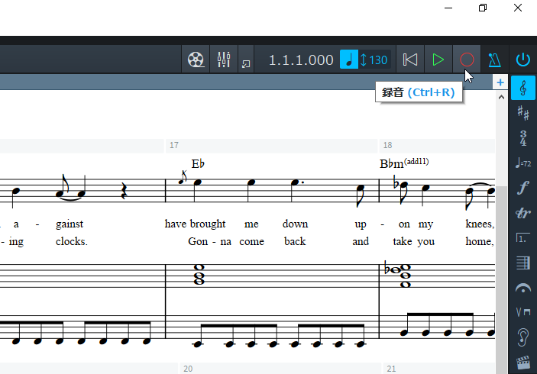Viewport: 537px width, 374px height.
Task: Select the E♭ chord symbol
Action: pyautogui.click(x=198, y=163)
